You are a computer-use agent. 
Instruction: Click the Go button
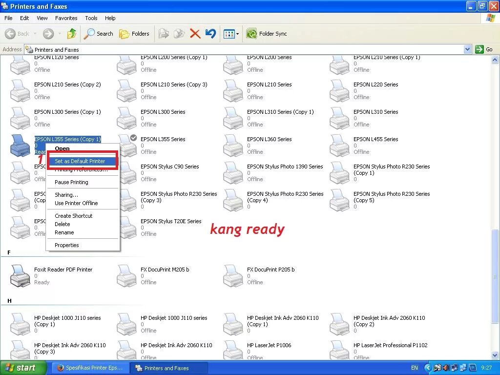pyautogui.click(x=484, y=49)
